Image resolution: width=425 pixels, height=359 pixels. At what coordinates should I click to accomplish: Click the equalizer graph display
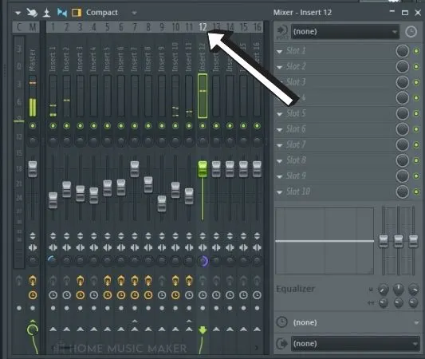[x=325, y=241]
